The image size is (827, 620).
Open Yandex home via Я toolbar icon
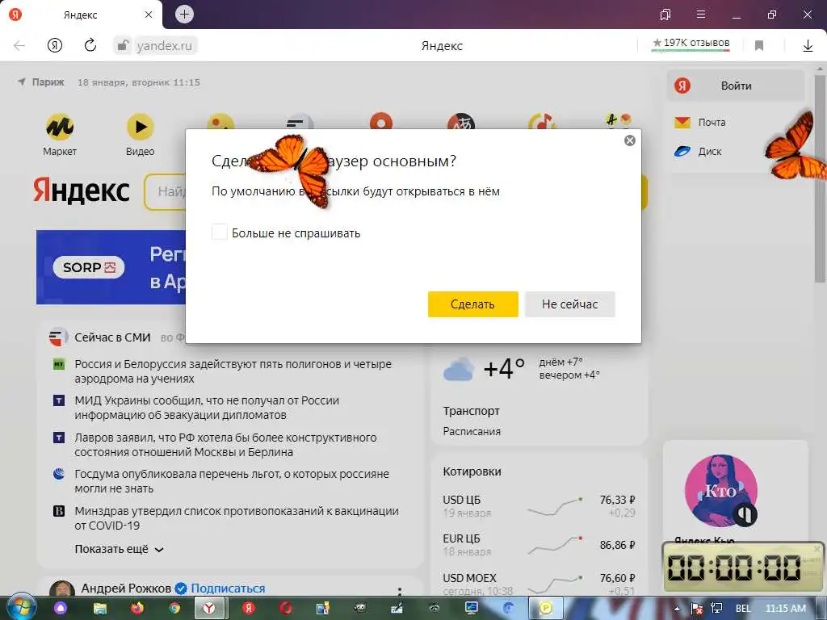(x=55, y=45)
